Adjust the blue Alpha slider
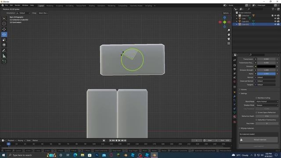281x158 pixels. (x=267, y=74)
